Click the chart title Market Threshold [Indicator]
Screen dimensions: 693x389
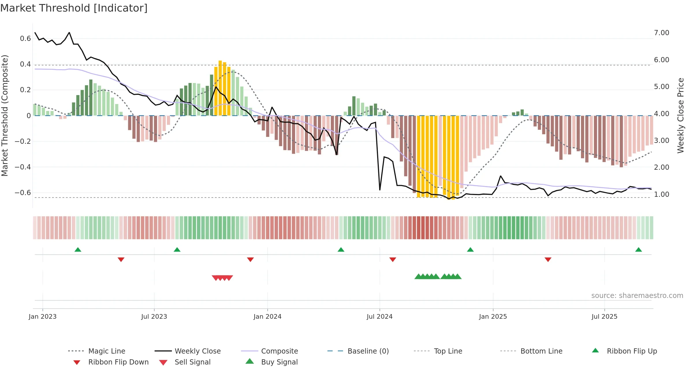pos(74,8)
